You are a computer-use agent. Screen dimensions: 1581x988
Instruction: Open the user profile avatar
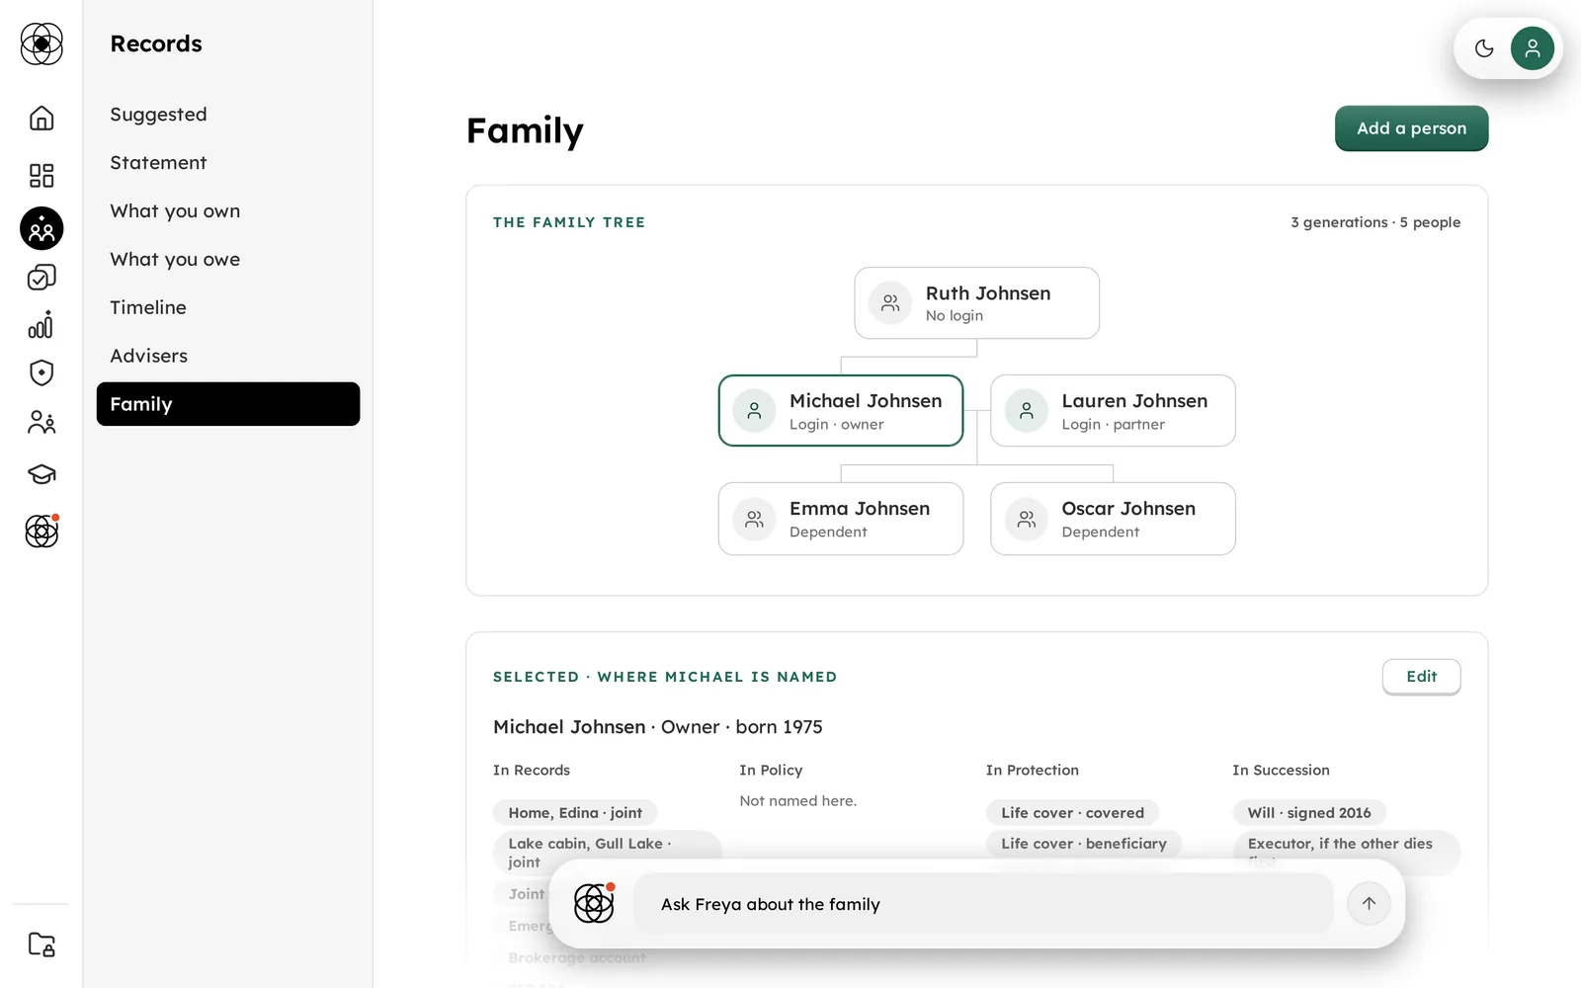pos(1533,48)
